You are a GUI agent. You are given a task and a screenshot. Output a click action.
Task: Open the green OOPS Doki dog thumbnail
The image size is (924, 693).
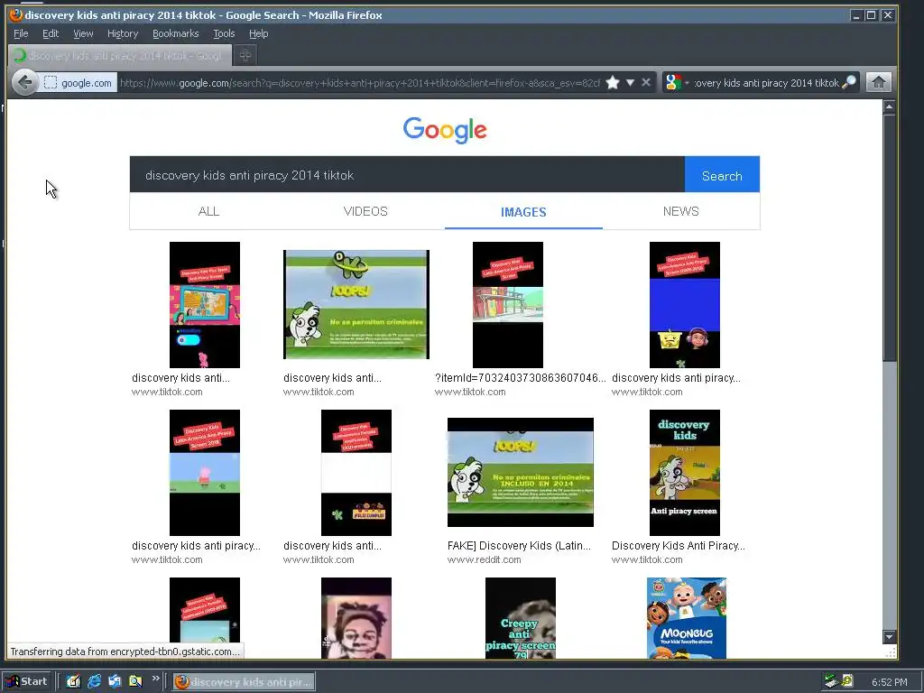(x=356, y=304)
